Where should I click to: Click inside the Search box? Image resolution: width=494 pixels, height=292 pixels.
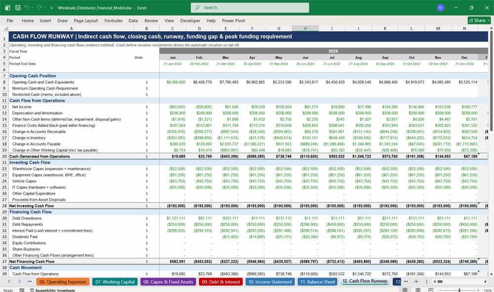point(250,7)
